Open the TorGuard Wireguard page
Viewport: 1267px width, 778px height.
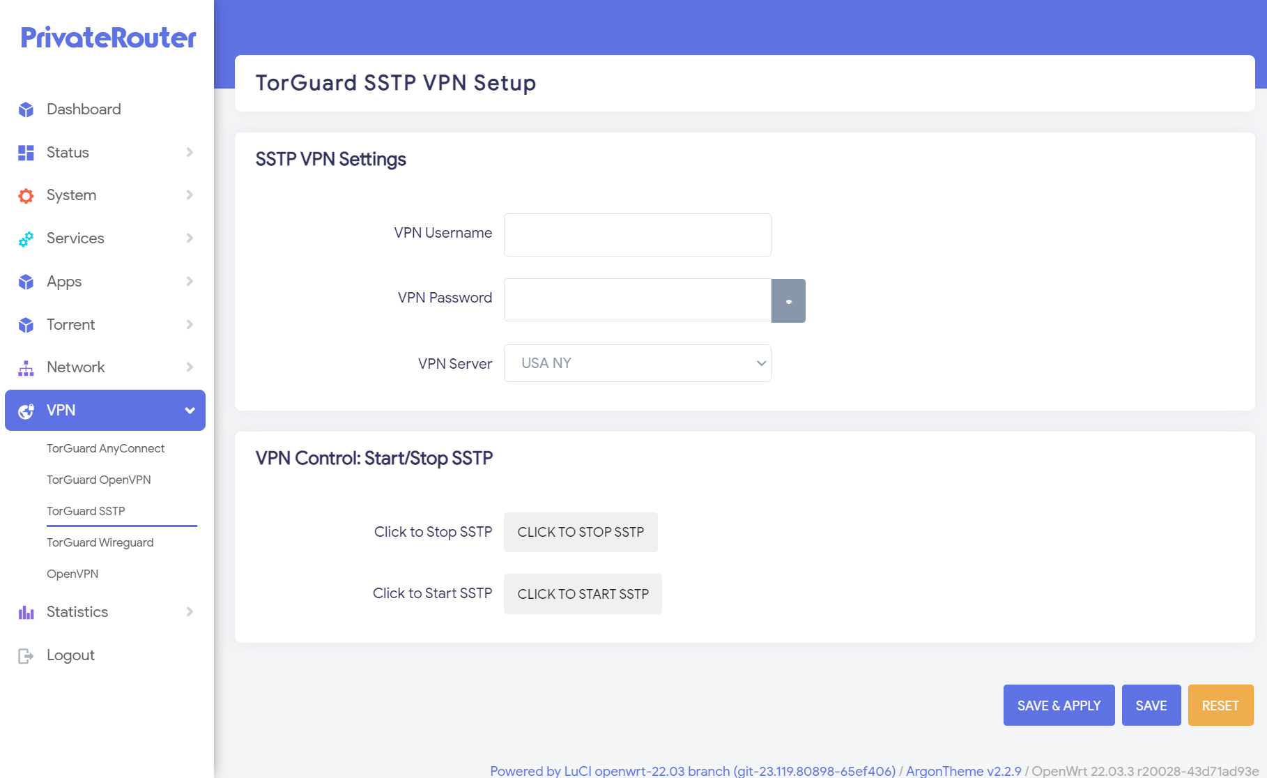tap(100, 542)
